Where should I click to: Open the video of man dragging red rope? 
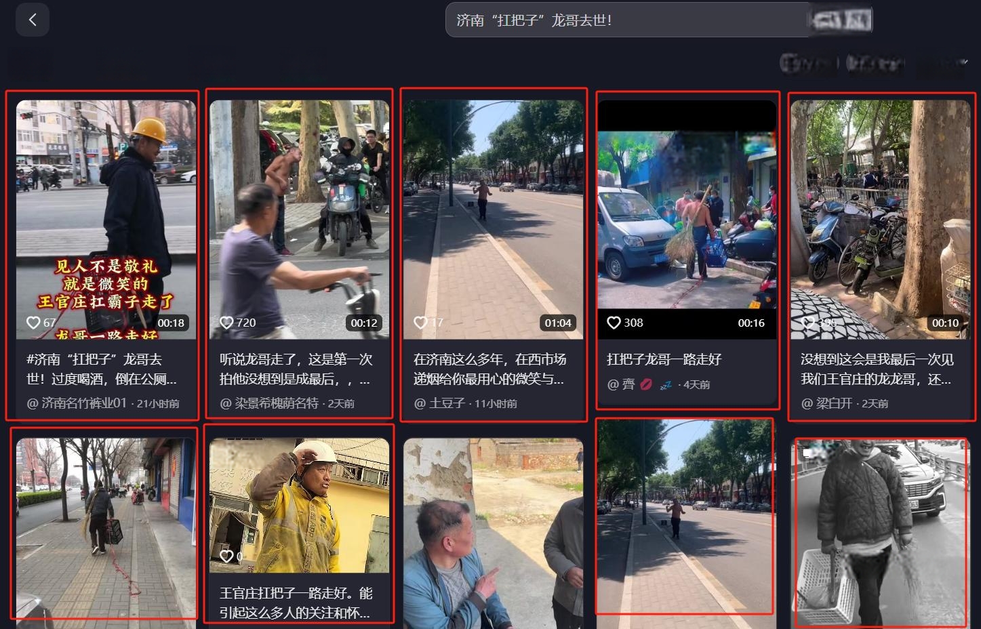pos(106,533)
